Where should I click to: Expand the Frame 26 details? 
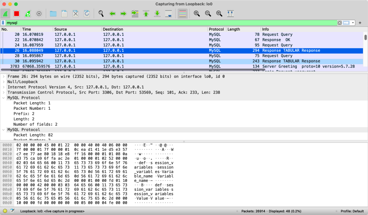point(3,77)
